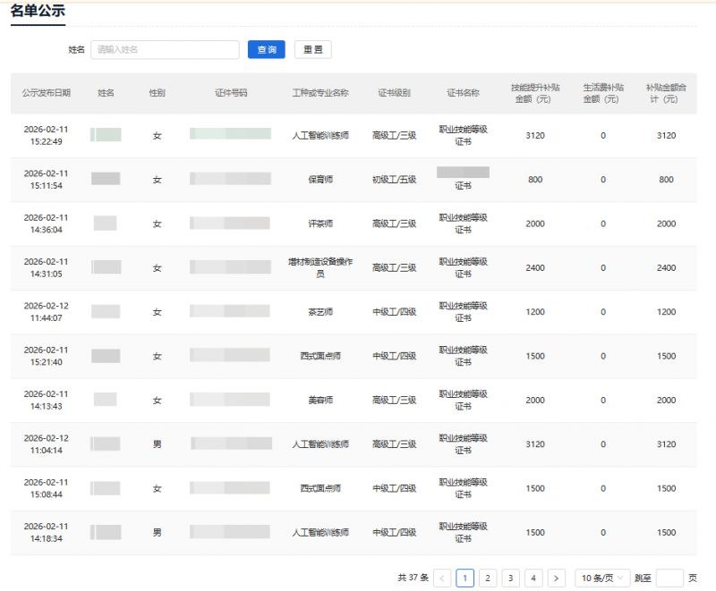Click the 证件号码 column header
Viewport: 716px width, 591px height.
231,93
